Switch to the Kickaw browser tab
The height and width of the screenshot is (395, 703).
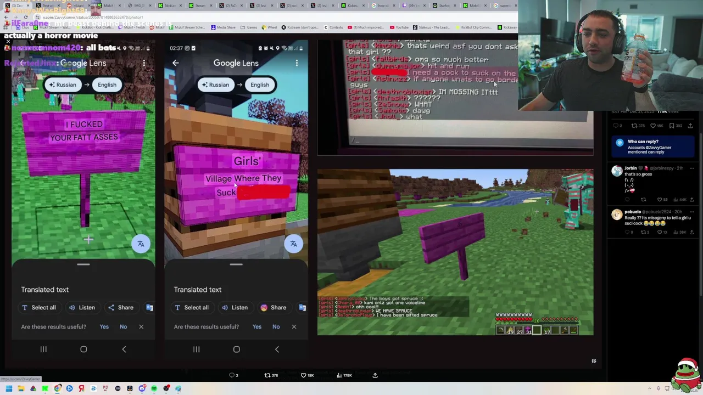pos(352,5)
